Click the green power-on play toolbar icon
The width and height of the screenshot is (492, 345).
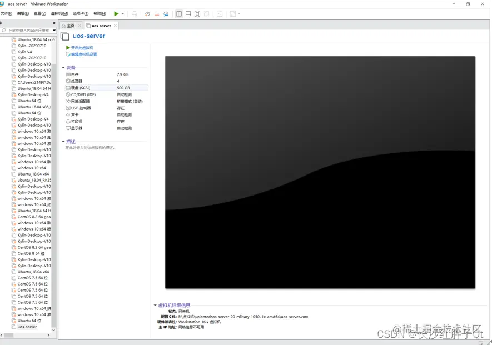click(116, 13)
